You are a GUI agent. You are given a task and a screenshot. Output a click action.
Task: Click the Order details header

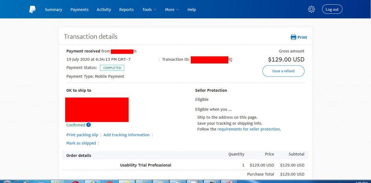coord(79,155)
